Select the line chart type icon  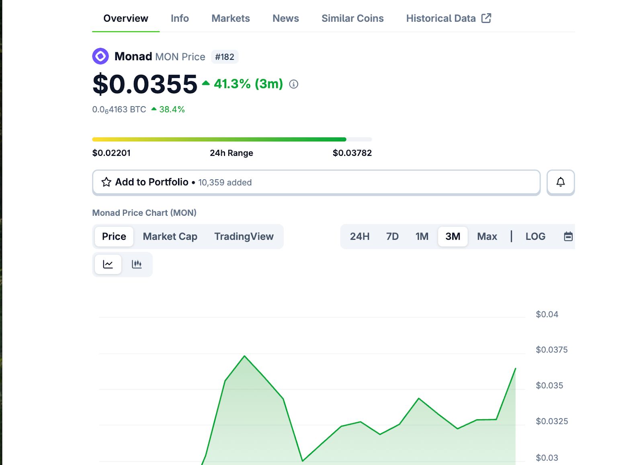[x=108, y=264]
